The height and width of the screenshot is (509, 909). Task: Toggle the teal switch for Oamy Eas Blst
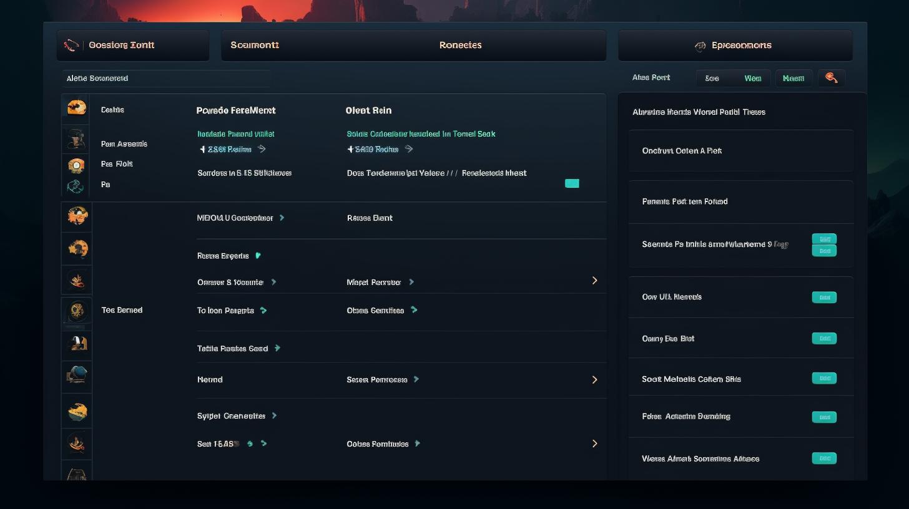pyautogui.click(x=823, y=339)
